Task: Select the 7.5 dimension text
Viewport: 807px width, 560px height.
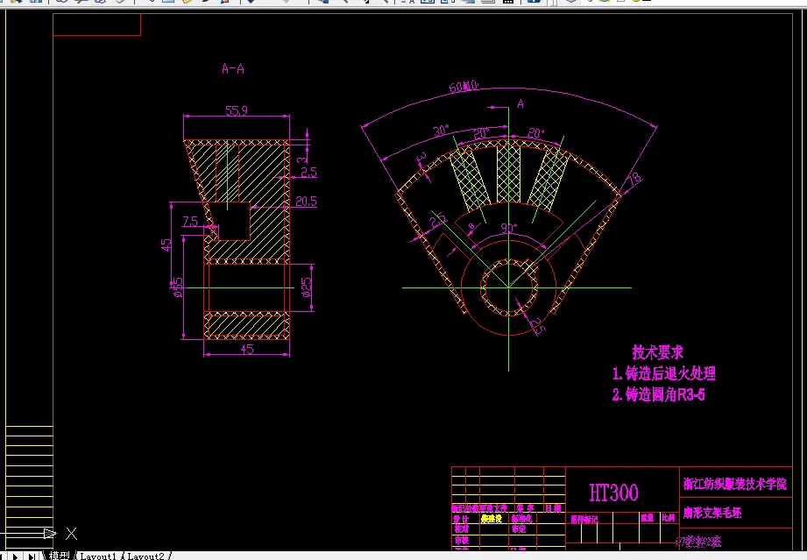Action: pyautogui.click(x=190, y=222)
